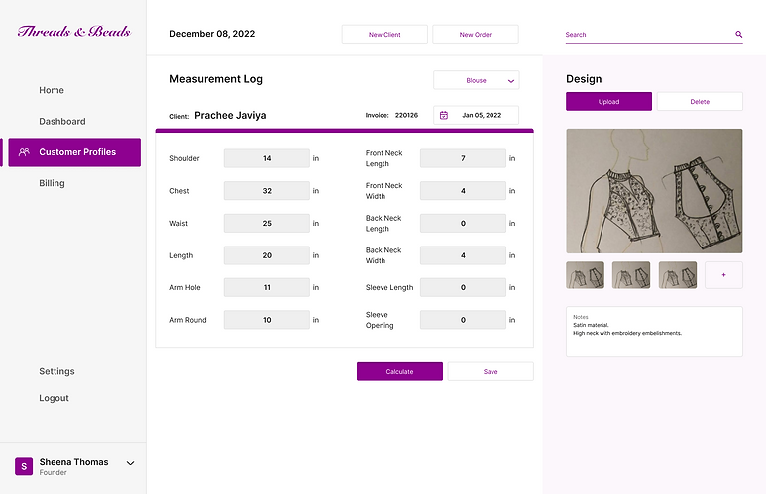The width and height of the screenshot is (766, 494).
Task: Click the Customer Profiles people icon
Action: click(x=24, y=152)
